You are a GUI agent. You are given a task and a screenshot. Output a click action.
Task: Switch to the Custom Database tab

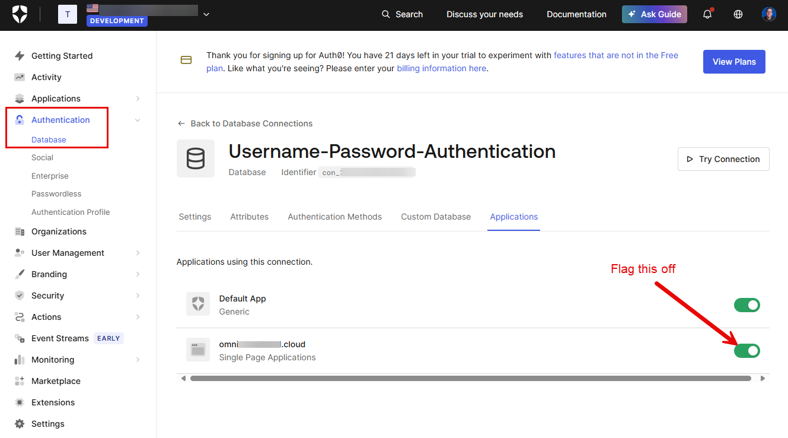coord(436,217)
